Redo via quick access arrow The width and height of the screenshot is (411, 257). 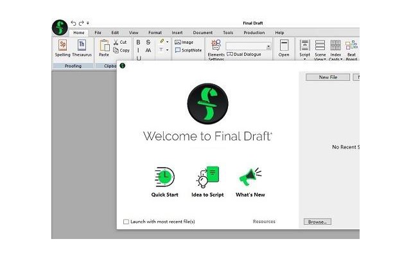coord(82,23)
